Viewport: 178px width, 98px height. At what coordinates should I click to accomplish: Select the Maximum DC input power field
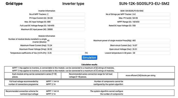66,29
